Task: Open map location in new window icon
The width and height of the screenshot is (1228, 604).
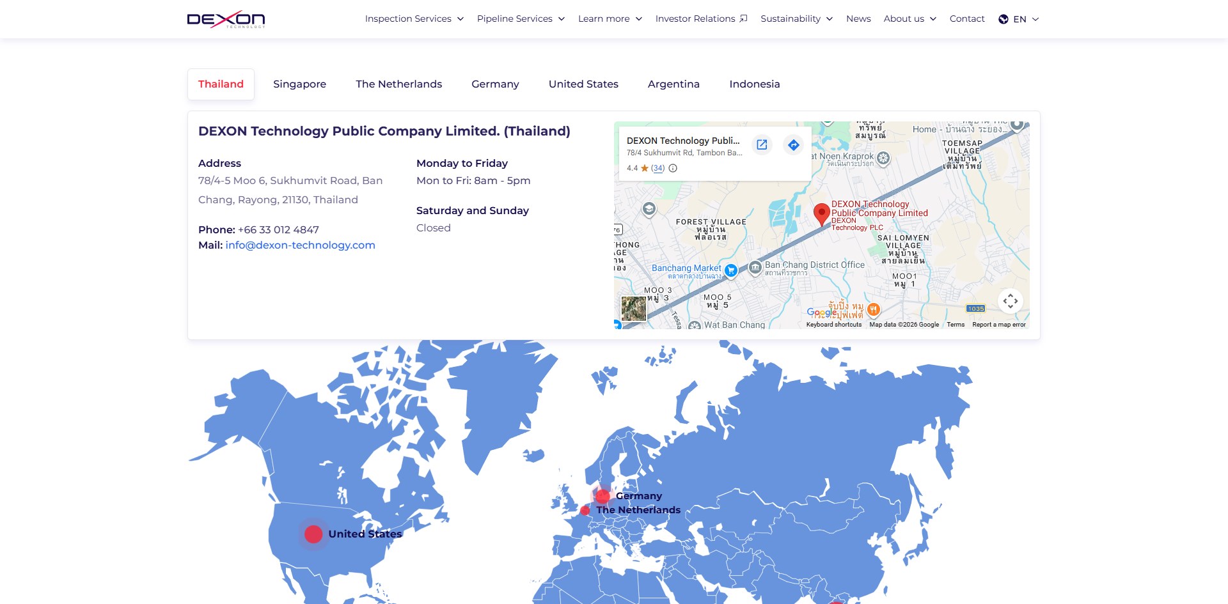Action: (x=762, y=144)
